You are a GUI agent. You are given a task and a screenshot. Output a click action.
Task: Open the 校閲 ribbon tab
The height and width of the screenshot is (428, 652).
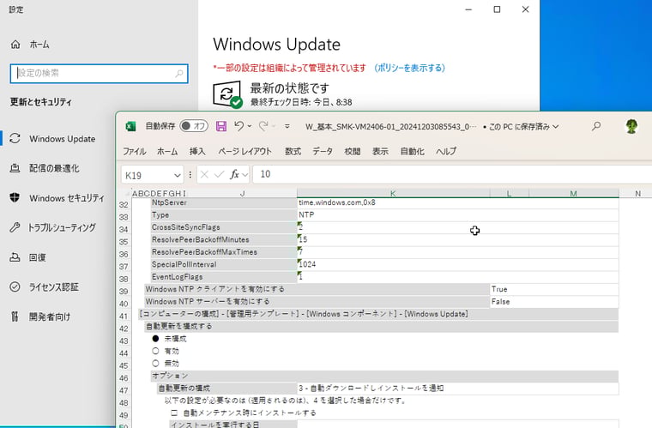click(x=353, y=151)
